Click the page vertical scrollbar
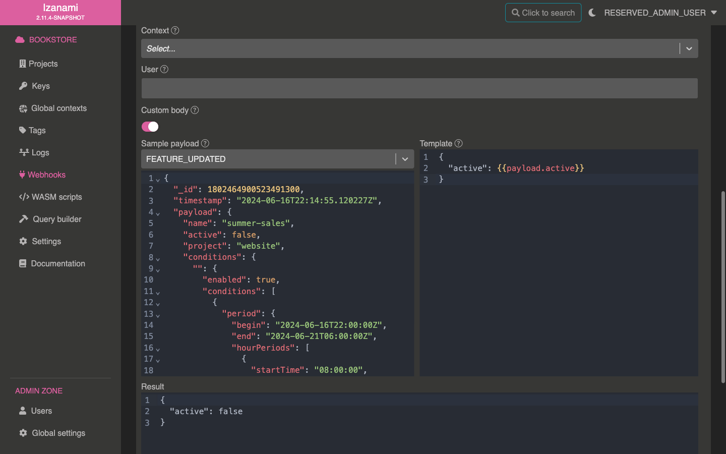 tap(722, 288)
